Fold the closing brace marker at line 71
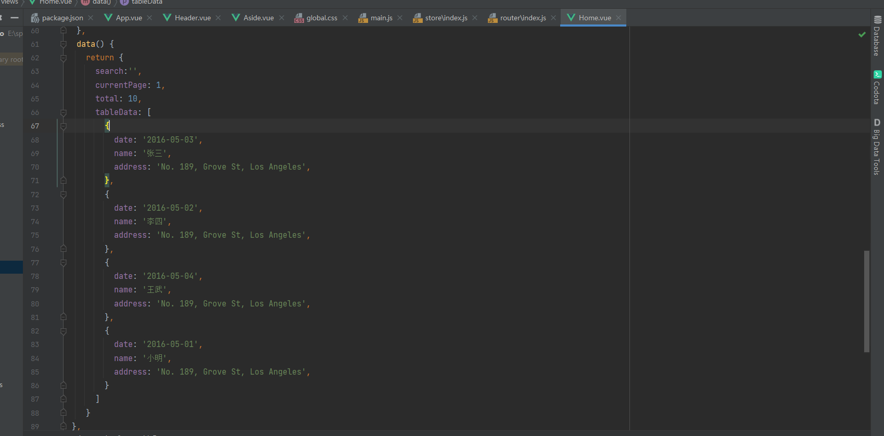The width and height of the screenshot is (884, 436). point(64,181)
